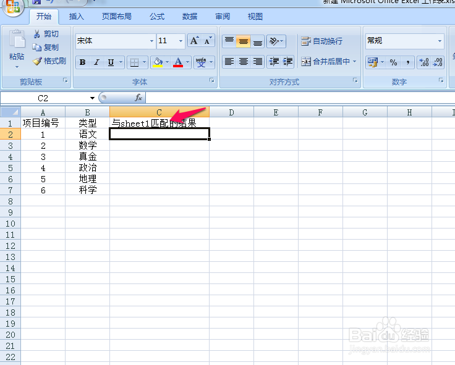Open Name Box dropdown arrow

click(x=92, y=98)
